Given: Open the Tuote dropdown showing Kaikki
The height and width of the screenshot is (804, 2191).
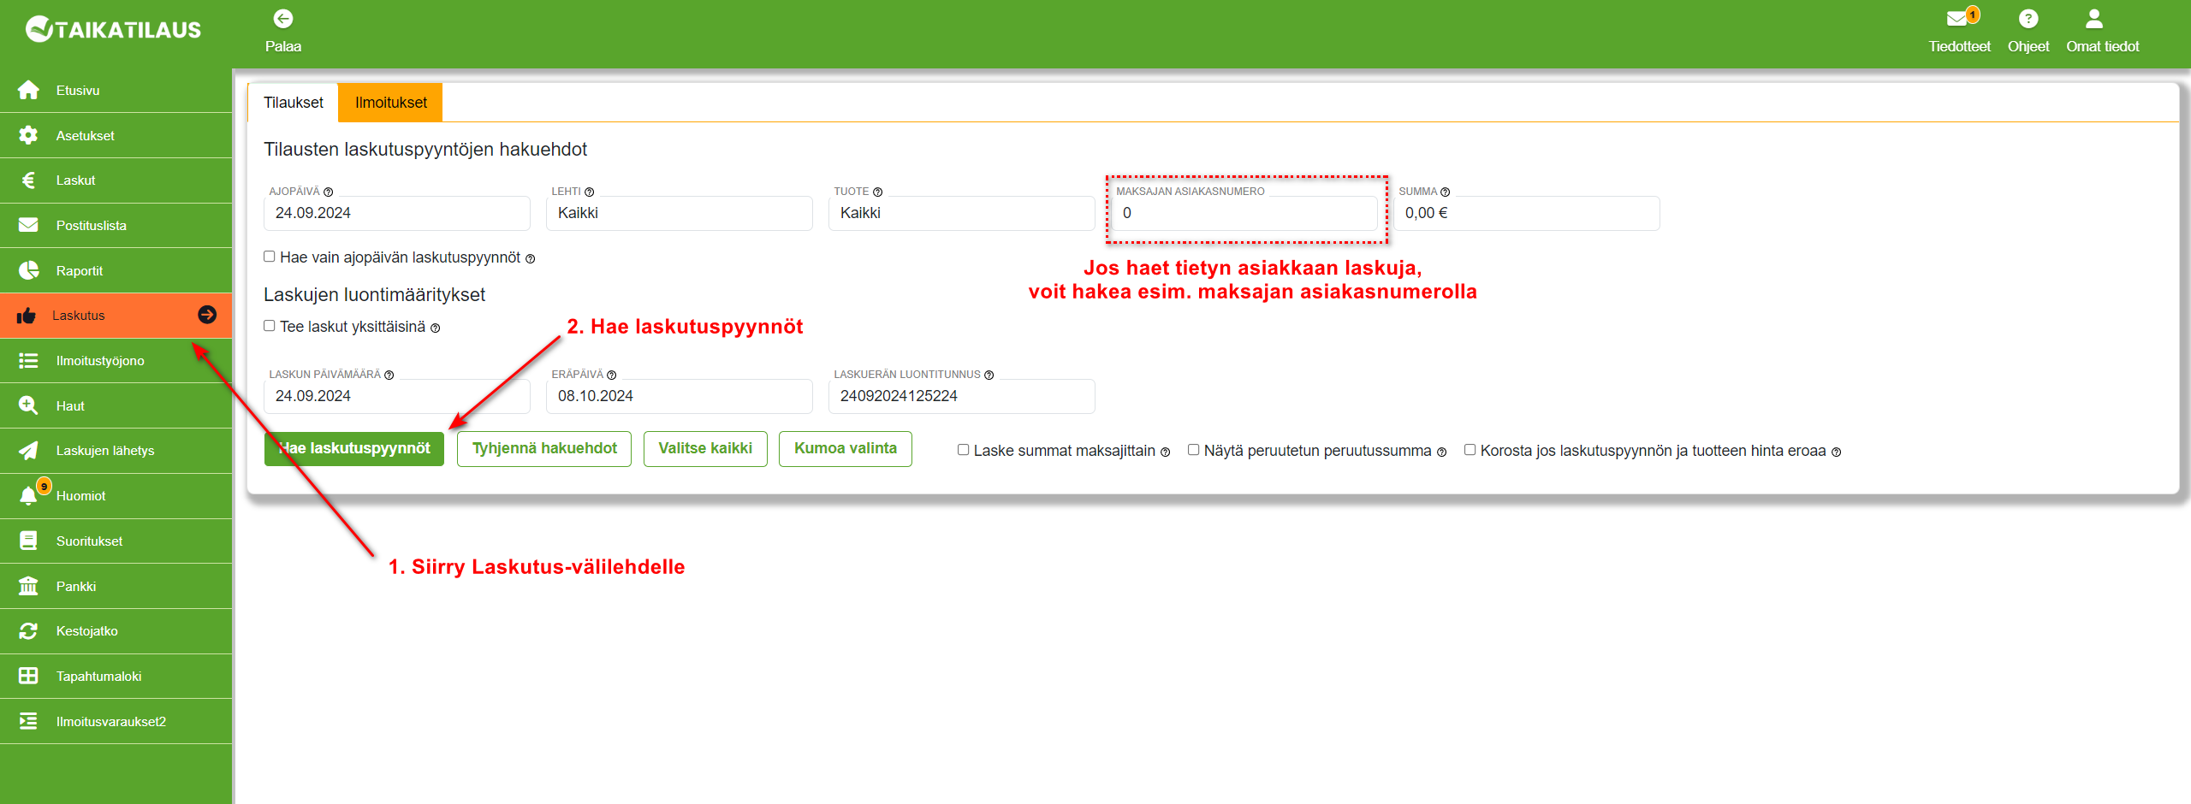Looking at the screenshot, I should [x=962, y=213].
